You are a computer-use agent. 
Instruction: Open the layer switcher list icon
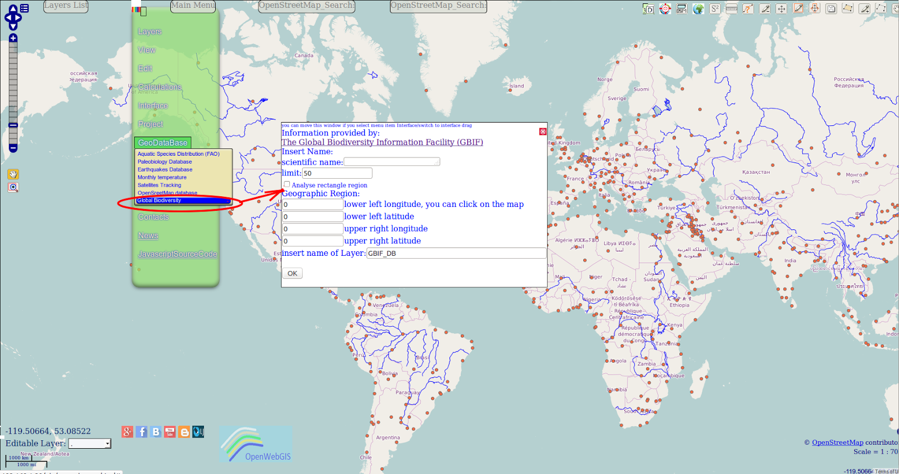24,8
